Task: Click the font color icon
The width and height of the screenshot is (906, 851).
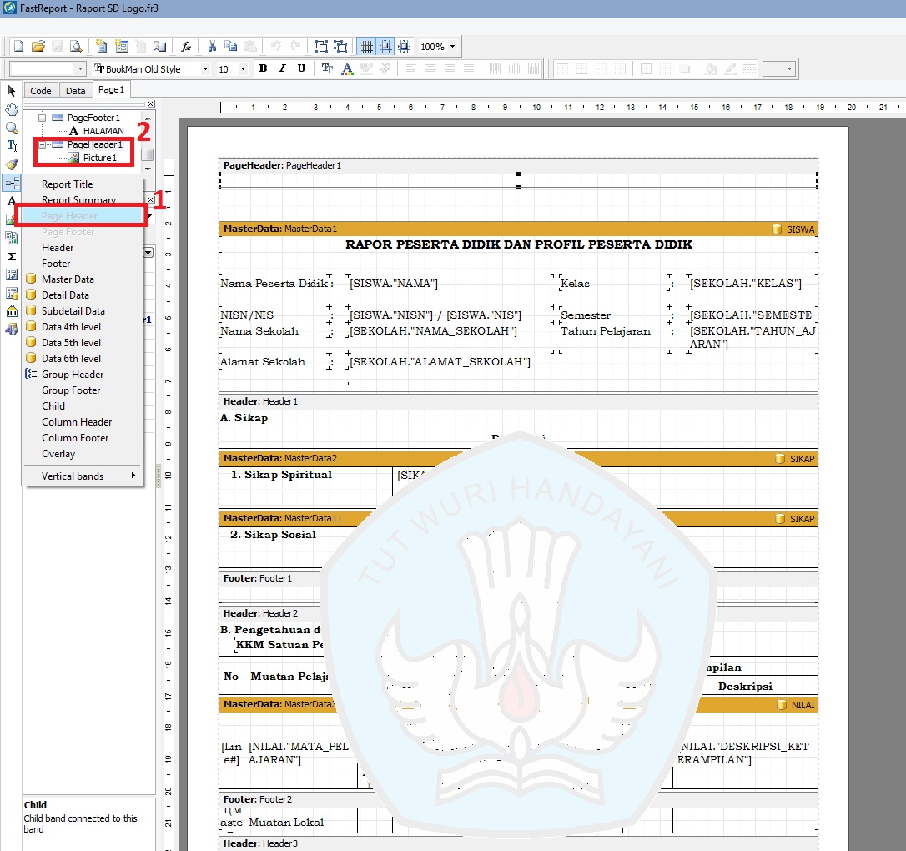Action: (346, 68)
